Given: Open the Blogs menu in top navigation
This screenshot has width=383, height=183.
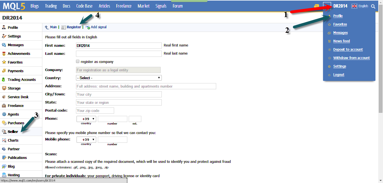Looking at the screenshot, I should (35, 6).
